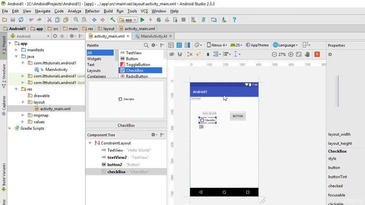Toggle Autoconnect magnet icon

(180, 55)
